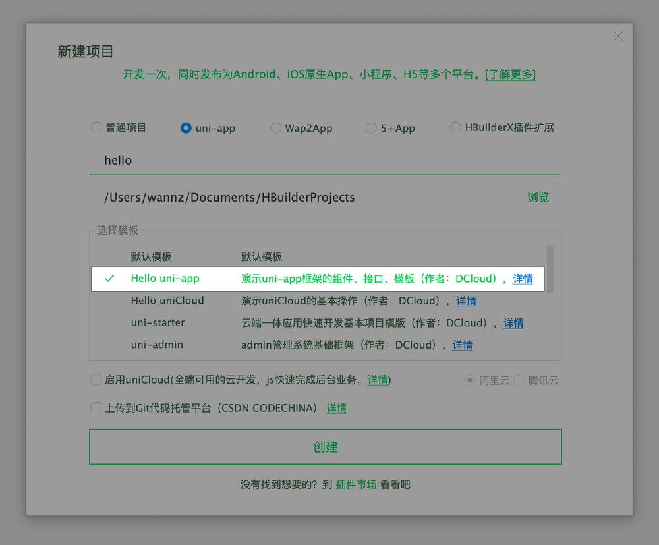This screenshot has width=659, height=545.
Task: Click the 创建 button to create project
Action: coord(326,446)
